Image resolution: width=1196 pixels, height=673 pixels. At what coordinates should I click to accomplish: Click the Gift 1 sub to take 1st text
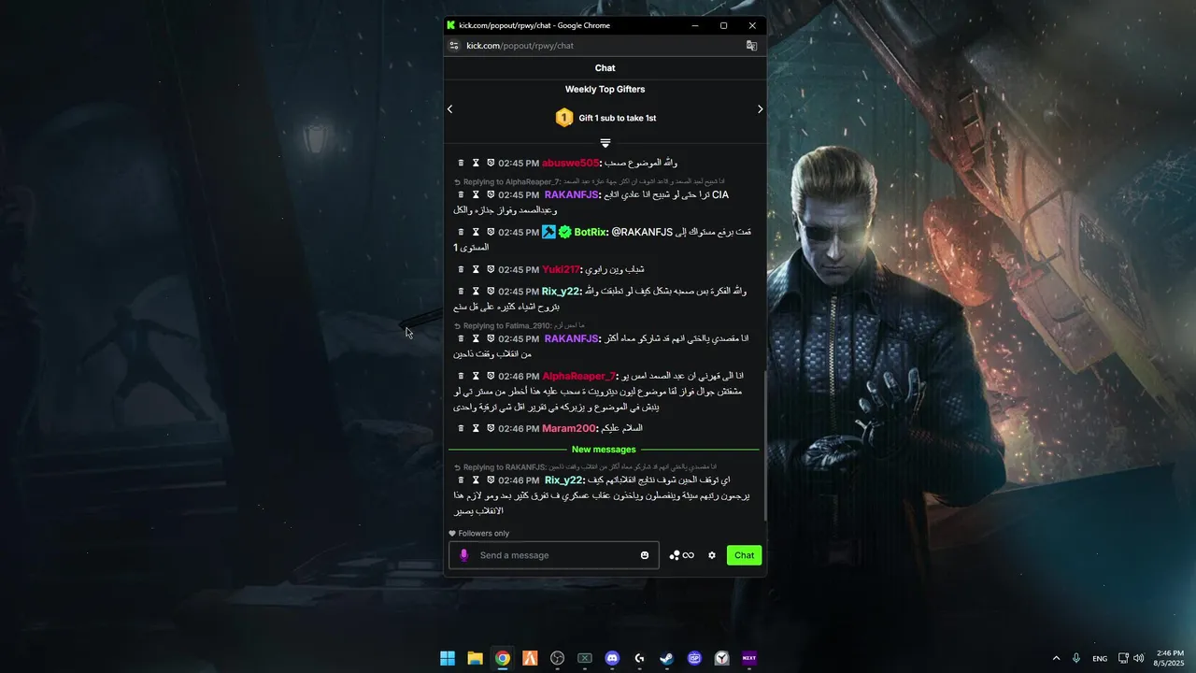pos(617,118)
